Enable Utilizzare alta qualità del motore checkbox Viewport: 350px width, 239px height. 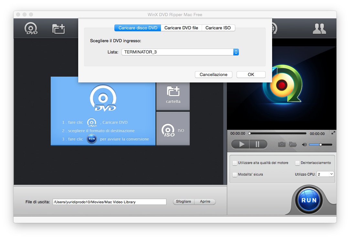coord(235,163)
